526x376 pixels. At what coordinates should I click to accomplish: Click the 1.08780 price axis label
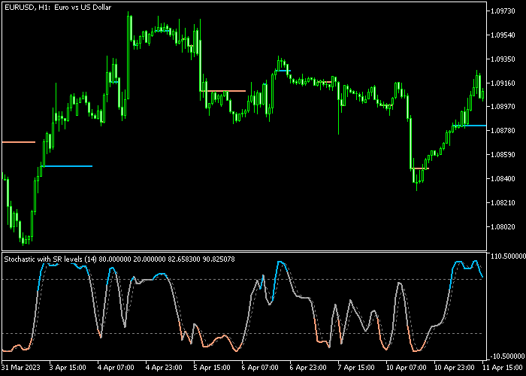click(503, 131)
